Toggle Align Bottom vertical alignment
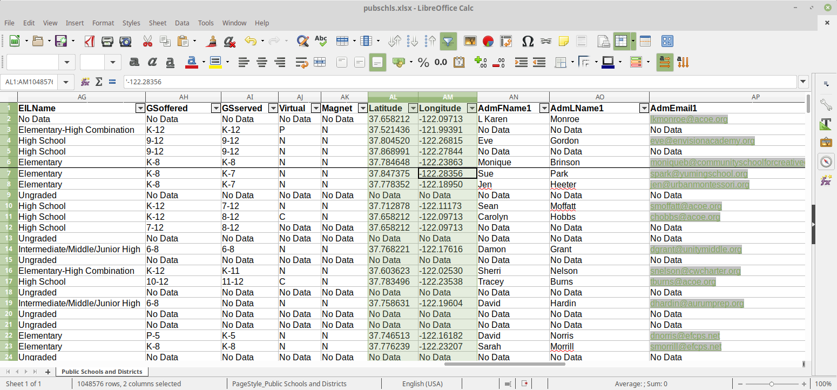This screenshot has width=837, height=390. tap(377, 62)
